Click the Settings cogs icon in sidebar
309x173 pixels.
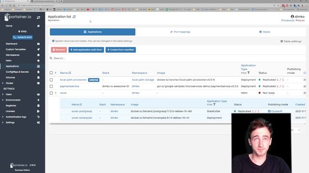pyautogui.click(x=39, y=123)
